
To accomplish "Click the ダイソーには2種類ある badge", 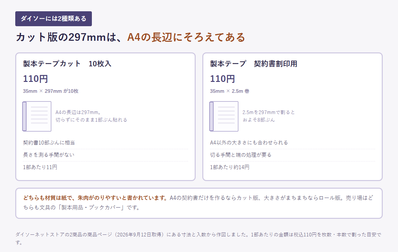I will pyautogui.click(x=53, y=19).
